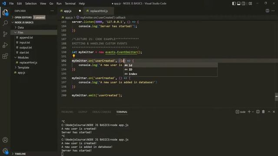Viewport: 278px width, 156px height.
Task: Open the Help menu
Action: tap(82, 3)
